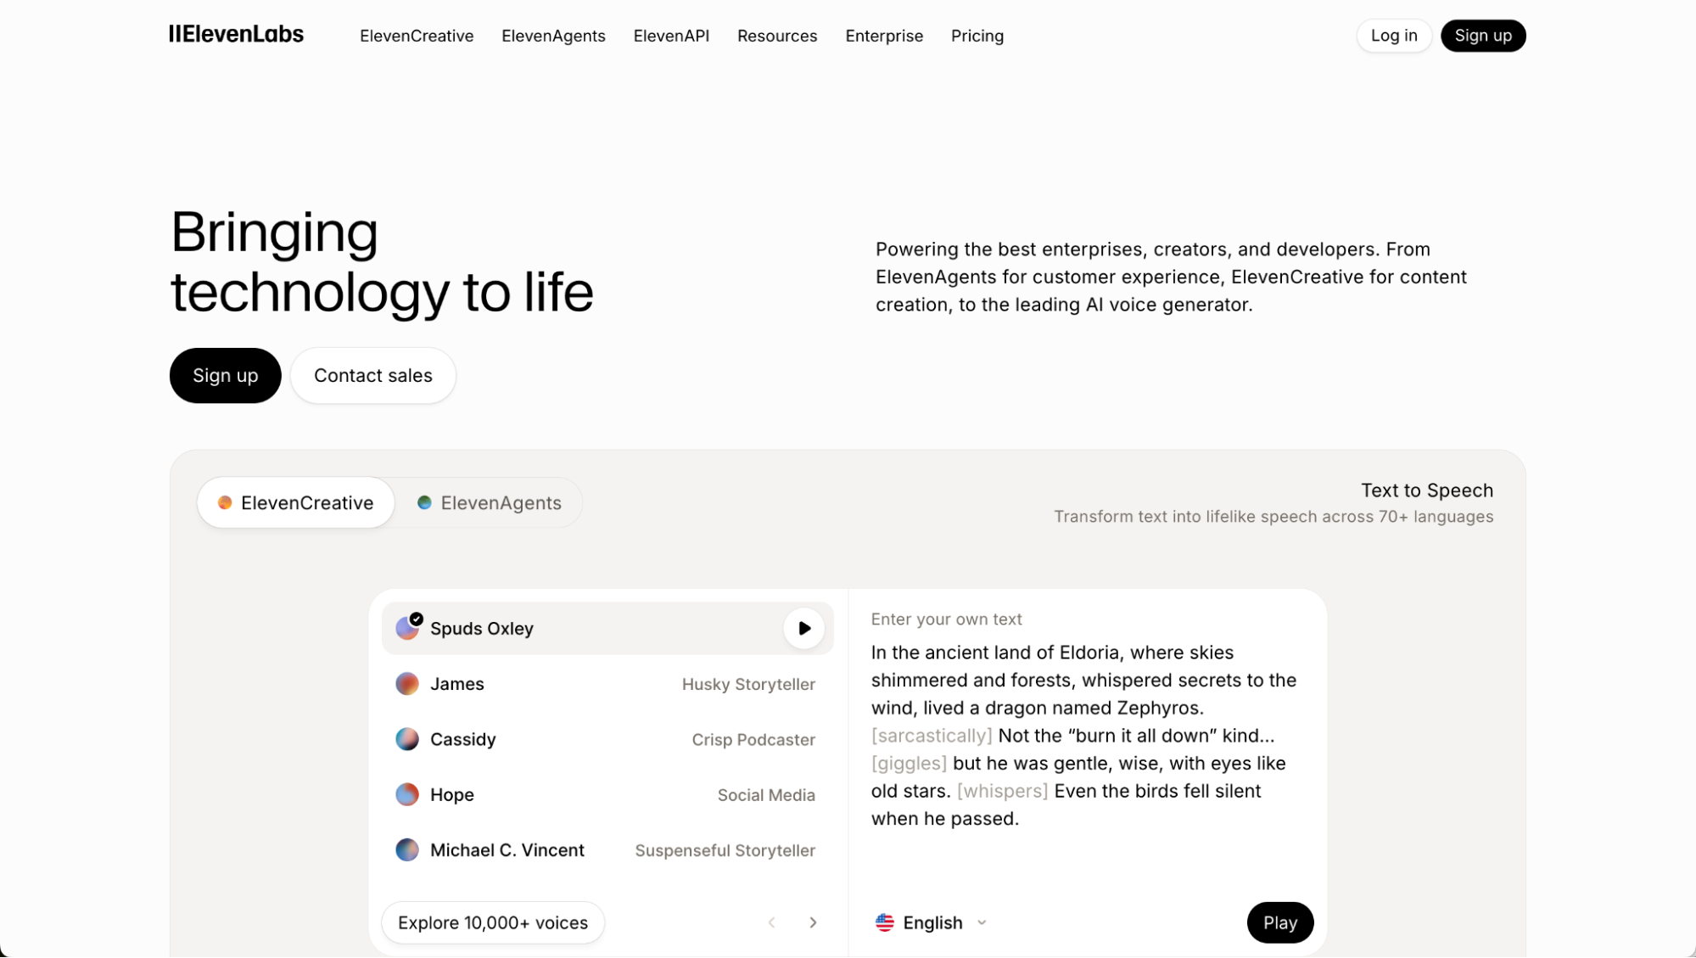Open the Enterprise menu item
The height and width of the screenshot is (958, 1696).
[884, 36]
